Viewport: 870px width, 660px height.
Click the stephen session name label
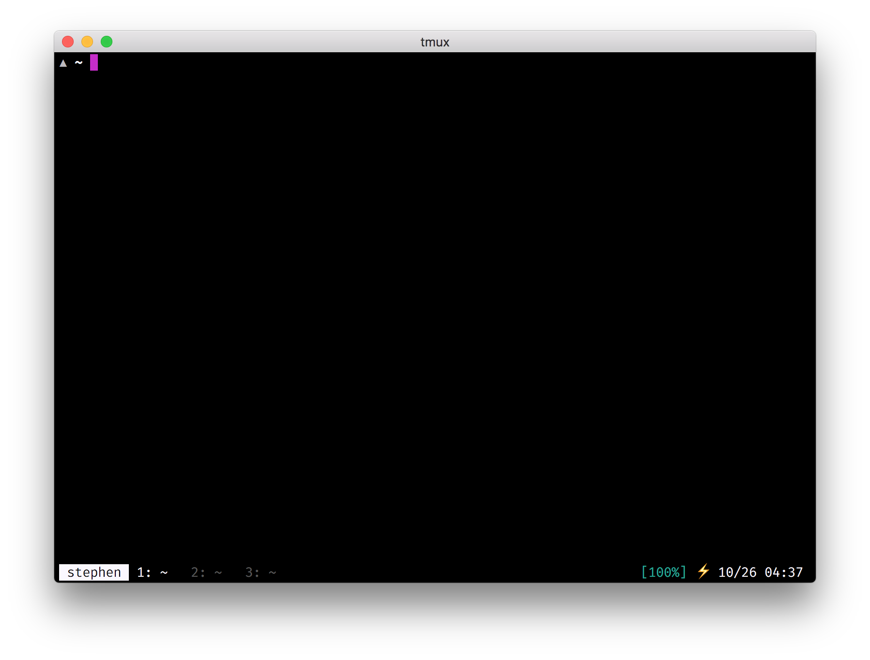coord(94,572)
